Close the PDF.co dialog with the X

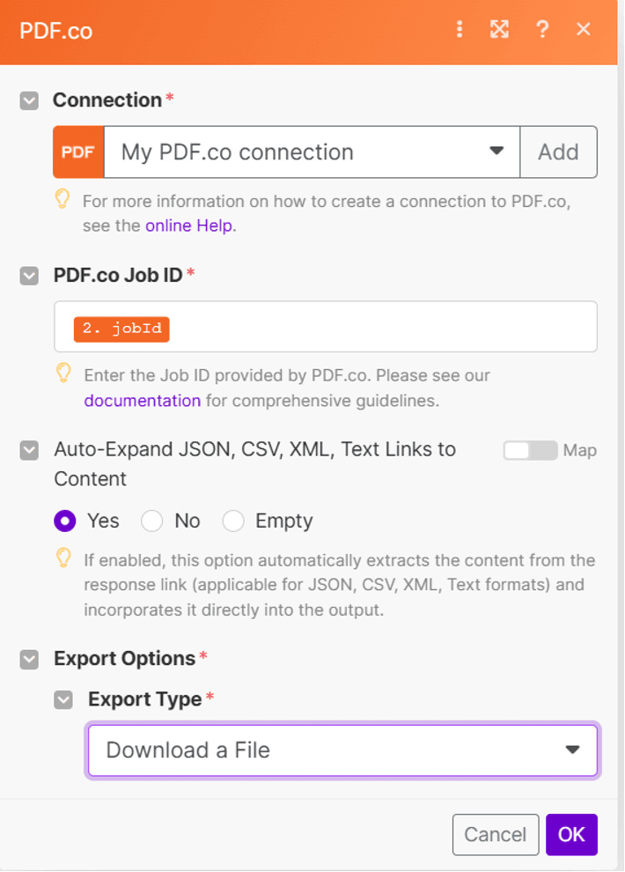(584, 30)
